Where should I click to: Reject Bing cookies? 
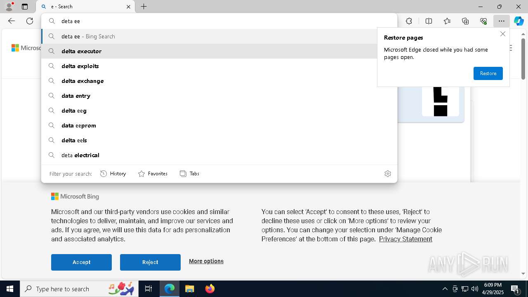pyautogui.click(x=150, y=262)
